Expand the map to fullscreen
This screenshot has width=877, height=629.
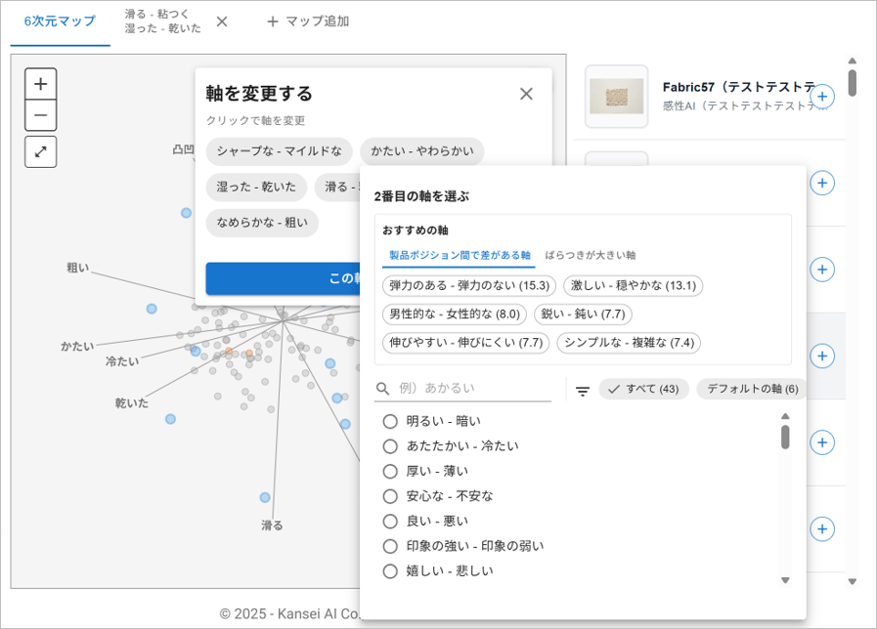[x=40, y=151]
